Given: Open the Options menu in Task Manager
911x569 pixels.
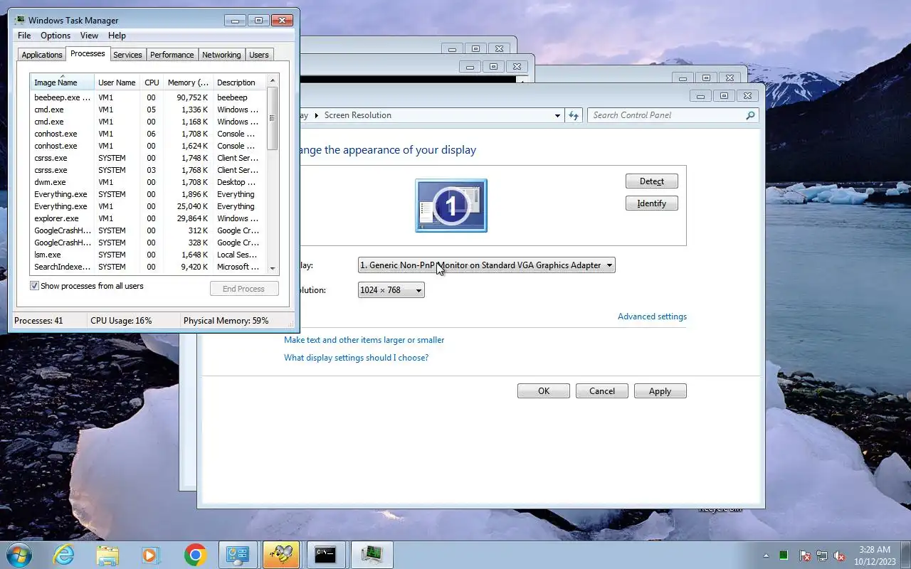Looking at the screenshot, I should click(x=56, y=36).
